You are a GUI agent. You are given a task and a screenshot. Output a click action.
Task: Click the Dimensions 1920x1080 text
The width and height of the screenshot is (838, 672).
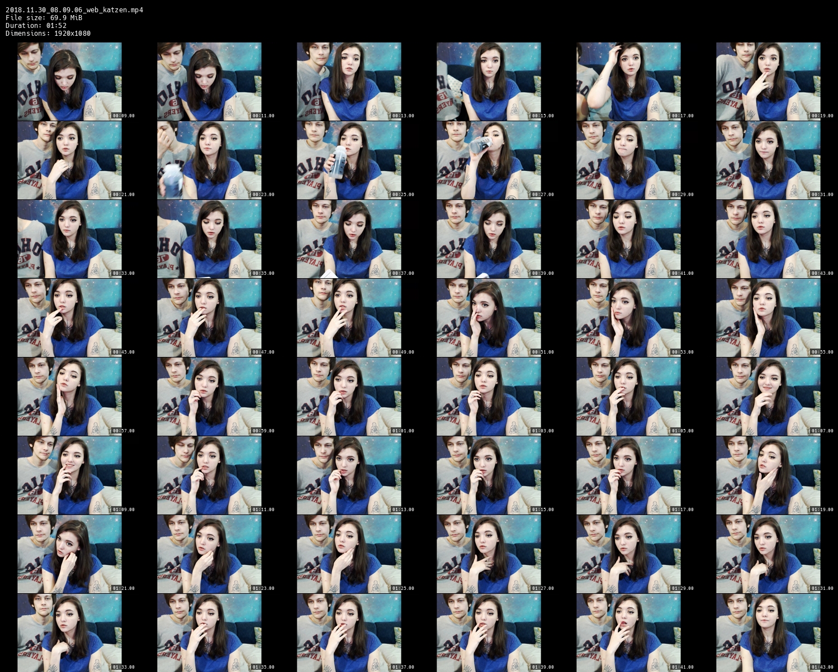(48, 34)
